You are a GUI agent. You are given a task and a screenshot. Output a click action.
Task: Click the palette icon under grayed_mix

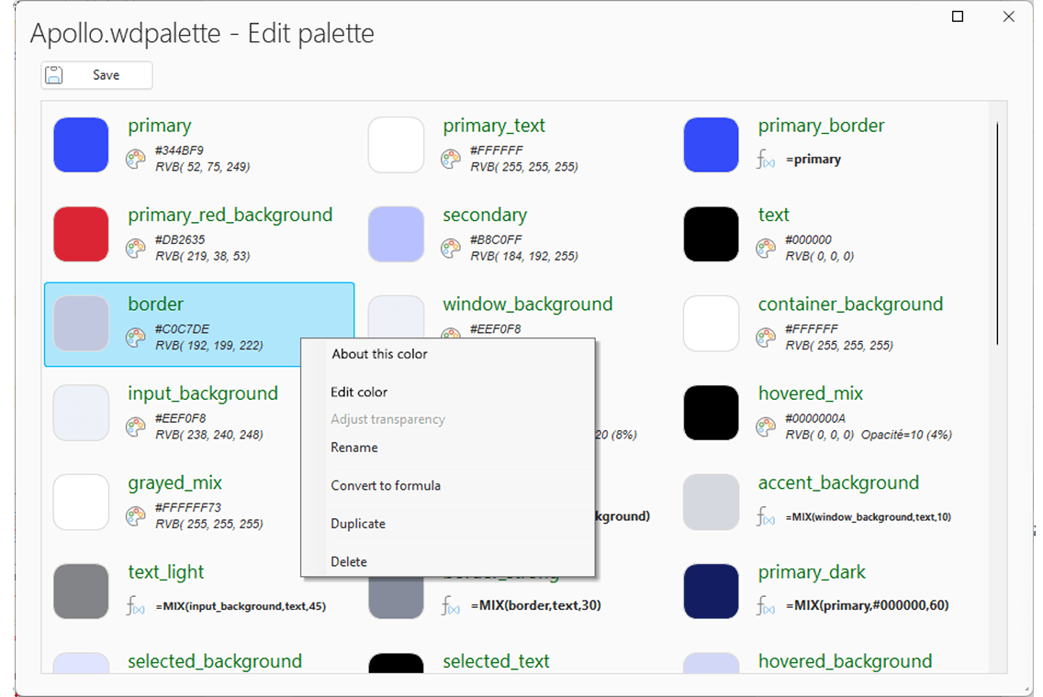[x=136, y=516]
